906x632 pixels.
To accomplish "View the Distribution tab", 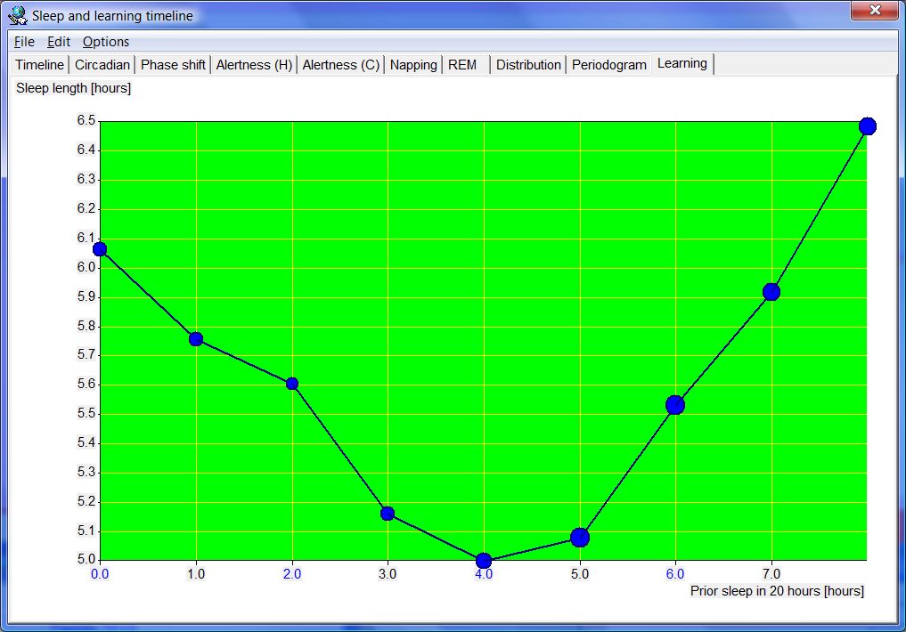I will tap(528, 65).
